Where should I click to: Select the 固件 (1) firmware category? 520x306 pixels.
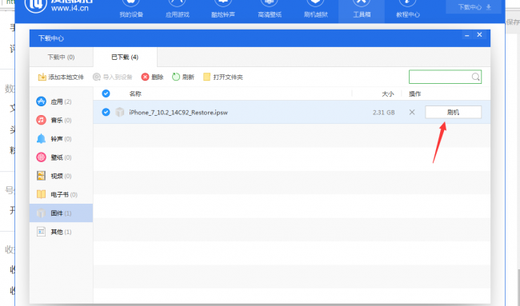[x=61, y=213]
